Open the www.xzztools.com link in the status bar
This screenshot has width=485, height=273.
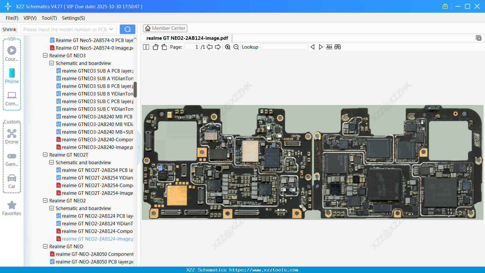pyautogui.click(x=264, y=270)
